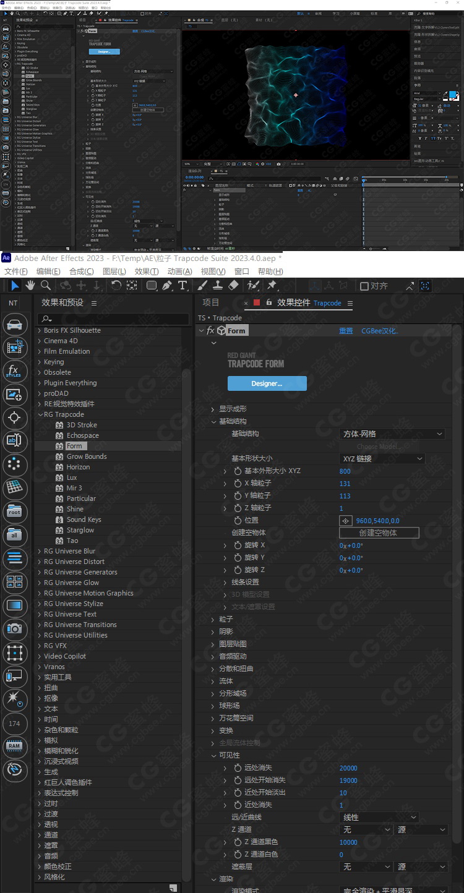Click the monitor and phone devices icon
This screenshot has width=464, height=893.
pyautogui.click(x=14, y=676)
